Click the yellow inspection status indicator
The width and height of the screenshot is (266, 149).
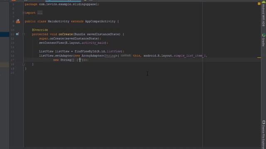259,4
